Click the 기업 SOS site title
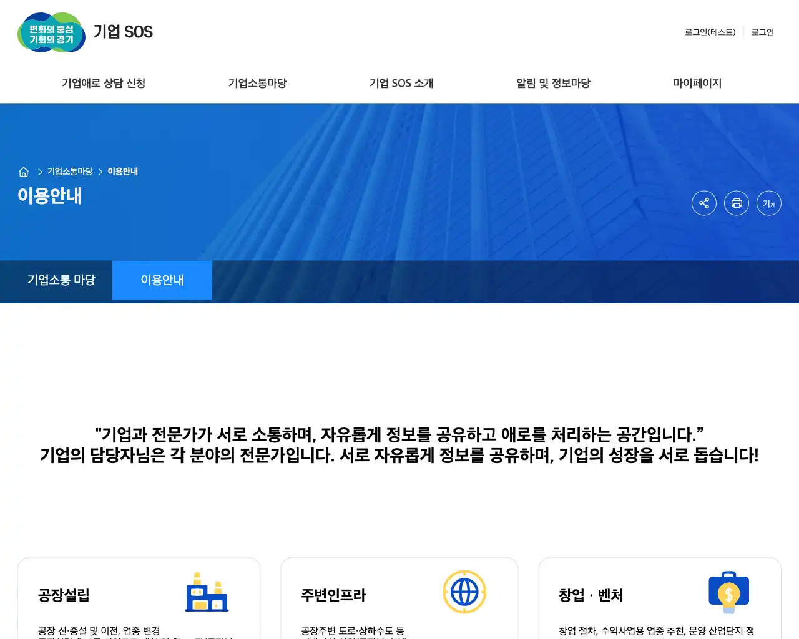The height and width of the screenshot is (639, 799). click(x=124, y=32)
